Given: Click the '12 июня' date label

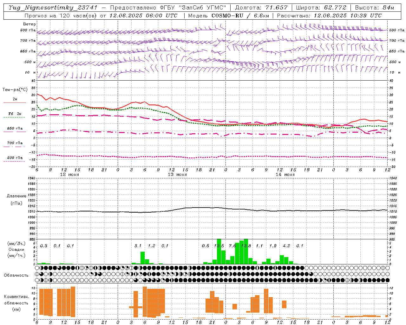Looking at the screenshot, I should coord(69,175).
